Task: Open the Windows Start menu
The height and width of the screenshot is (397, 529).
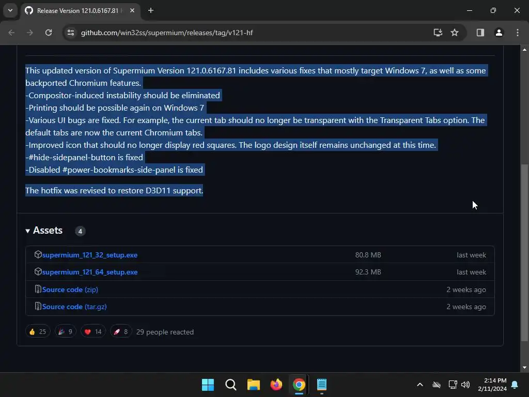Action: (208, 385)
